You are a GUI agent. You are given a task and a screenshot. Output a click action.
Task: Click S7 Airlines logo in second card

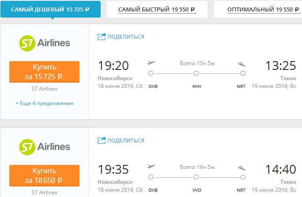[45, 147]
